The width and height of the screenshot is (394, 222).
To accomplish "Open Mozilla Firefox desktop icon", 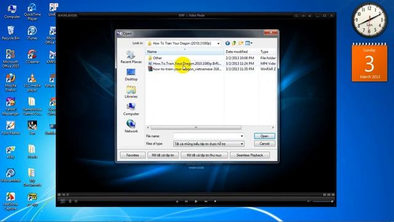I will point(10,83).
